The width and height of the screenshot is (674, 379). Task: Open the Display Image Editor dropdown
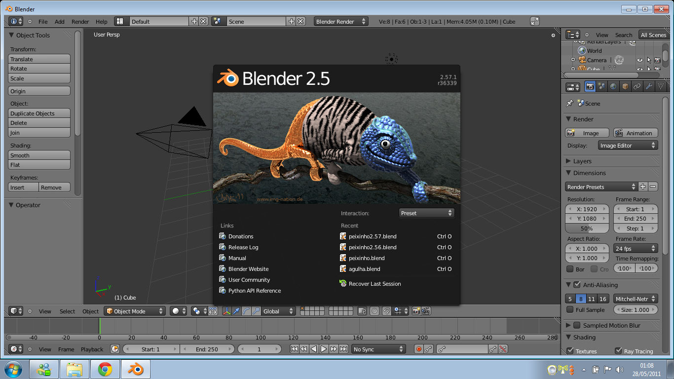tap(628, 146)
